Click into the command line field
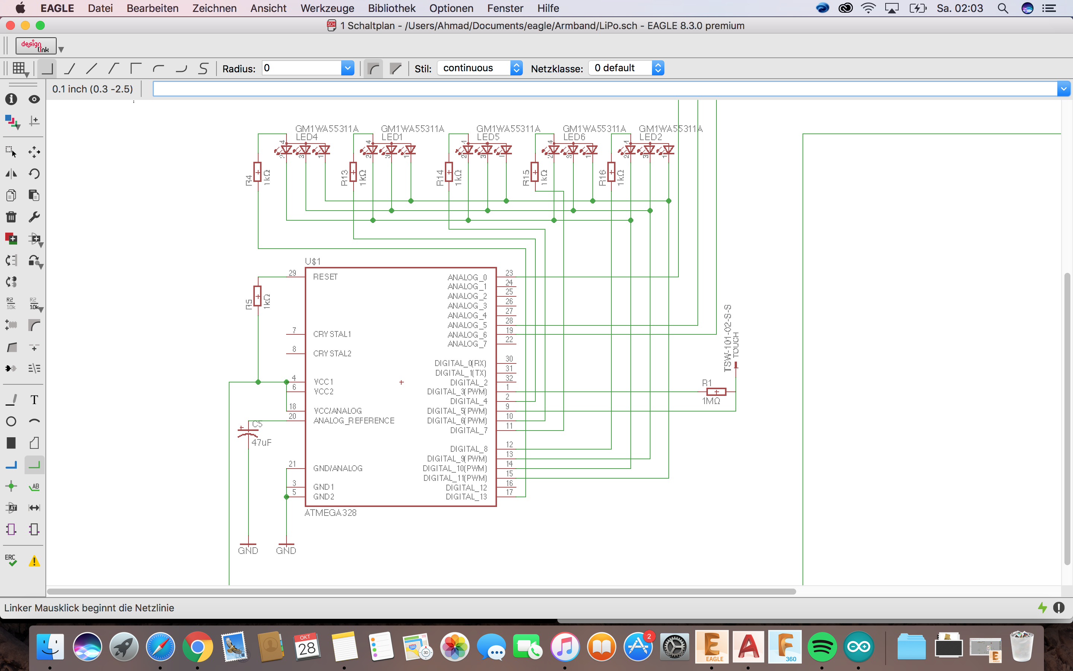 (x=605, y=89)
